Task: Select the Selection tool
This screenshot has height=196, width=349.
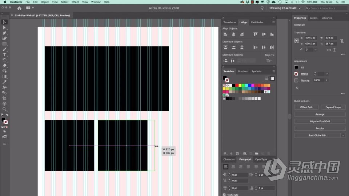Action: (x=4, y=22)
